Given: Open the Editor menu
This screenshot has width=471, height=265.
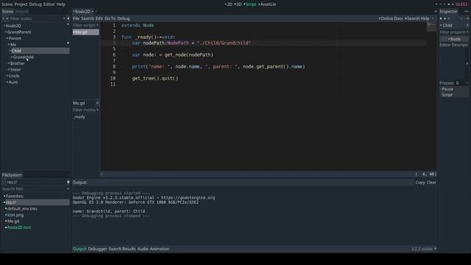Looking at the screenshot, I should pyautogui.click(x=49, y=4).
